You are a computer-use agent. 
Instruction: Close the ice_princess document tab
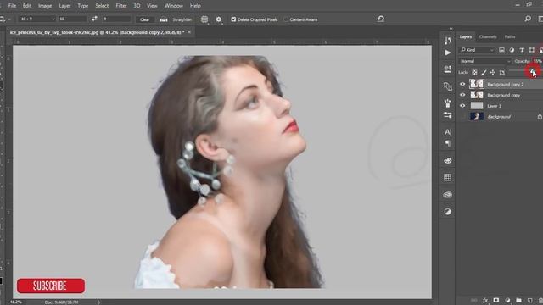(189, 32)
